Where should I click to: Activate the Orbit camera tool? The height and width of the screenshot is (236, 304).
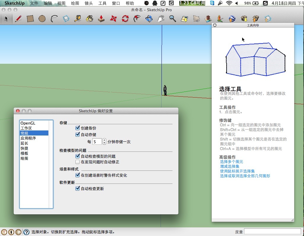point(149,19)
